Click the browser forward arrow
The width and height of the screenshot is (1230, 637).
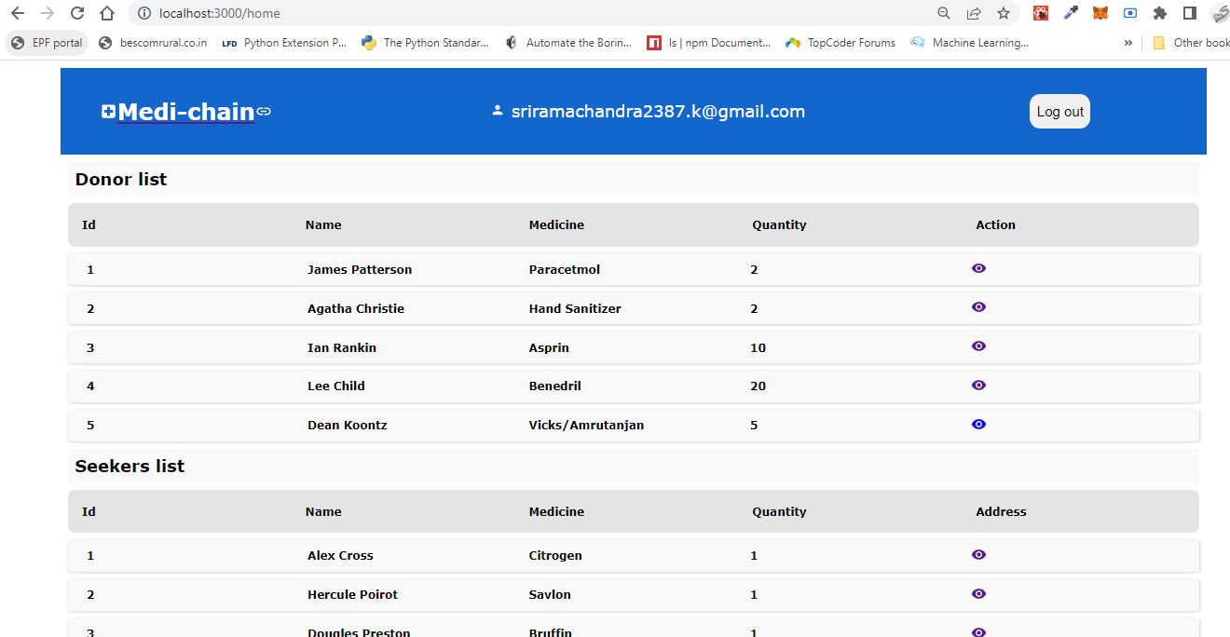(48, 13)
